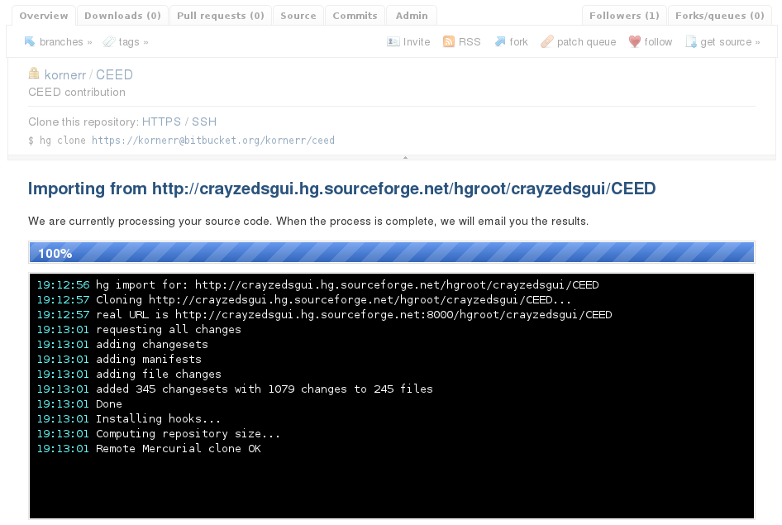Click the 'hg import for' log line
The width and height of the screenshot is (782, 525).
pyautogui.click(x=317, y=284)
